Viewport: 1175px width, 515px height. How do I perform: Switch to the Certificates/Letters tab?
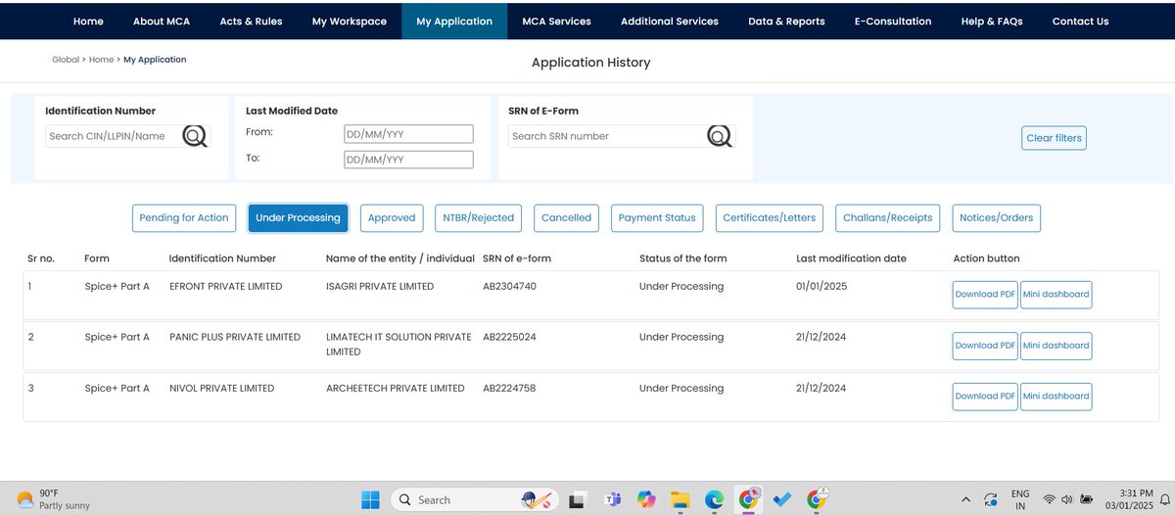[x=770, y=218]
